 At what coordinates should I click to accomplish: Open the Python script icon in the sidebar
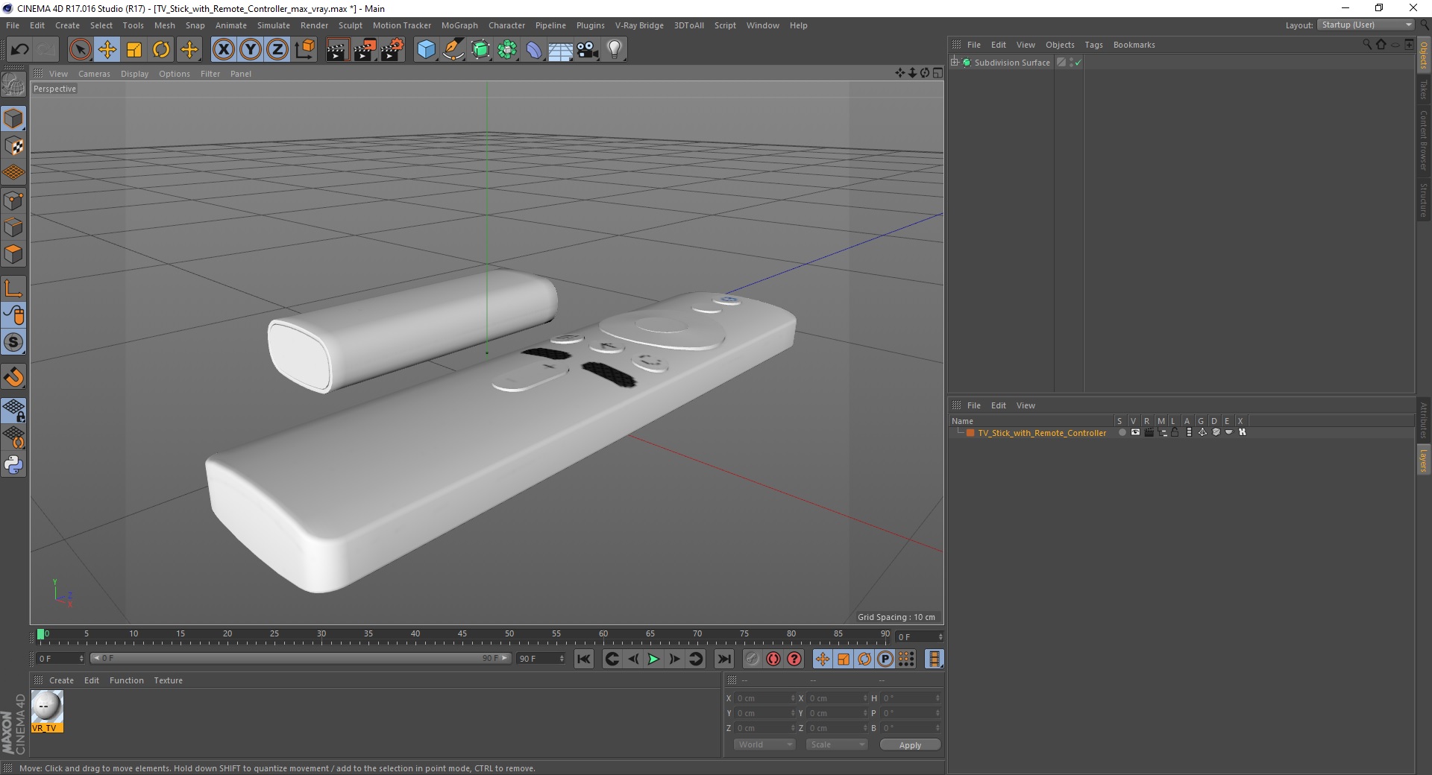point(13,465)
